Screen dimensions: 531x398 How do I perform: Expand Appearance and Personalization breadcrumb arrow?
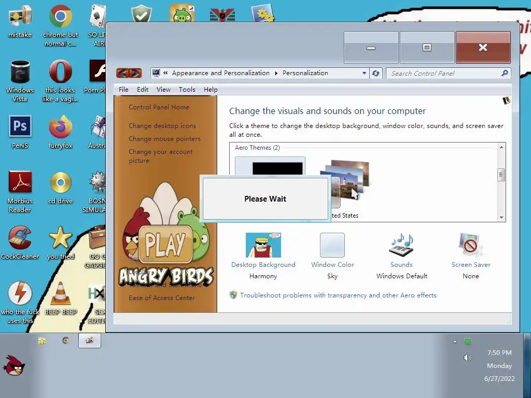[276, 73]
